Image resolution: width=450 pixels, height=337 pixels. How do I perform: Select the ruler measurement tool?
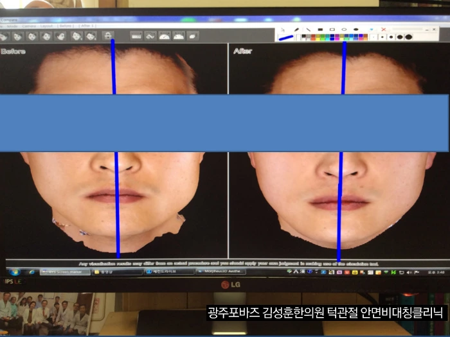coord(136,36)
